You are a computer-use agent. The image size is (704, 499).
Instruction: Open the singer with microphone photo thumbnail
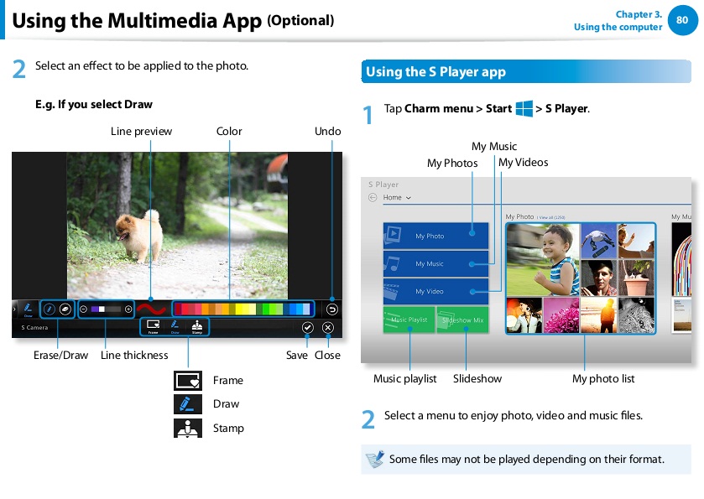pos(524,315)
